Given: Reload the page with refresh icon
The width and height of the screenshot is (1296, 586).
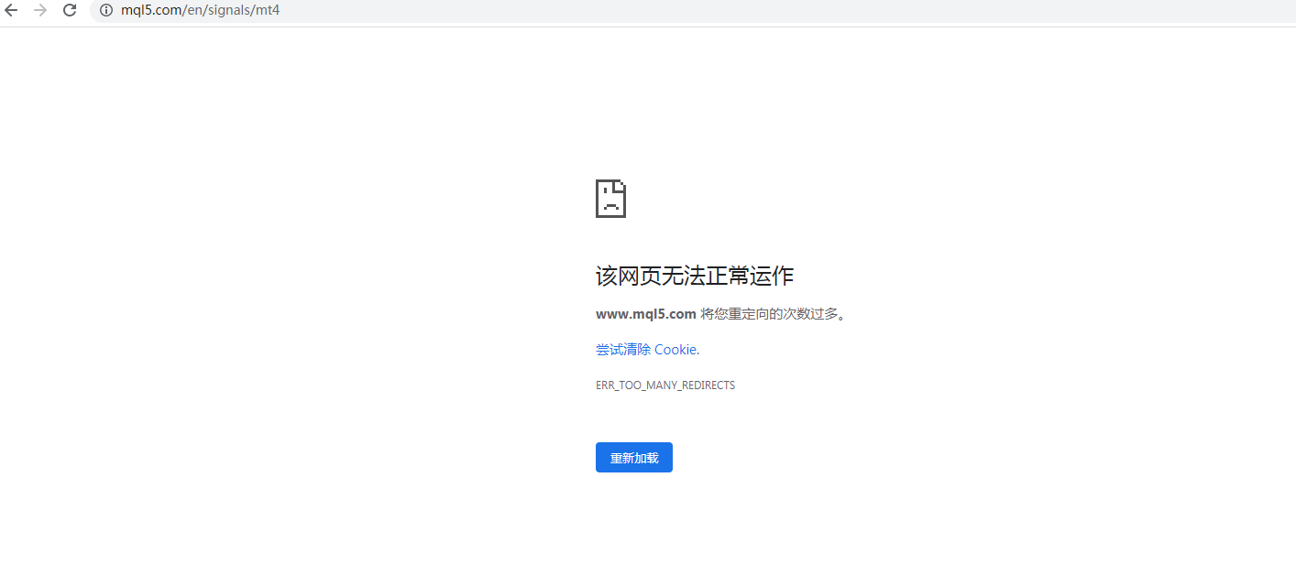Looking at the screenshot, I should pyautogui.click(x=70, y=10).
